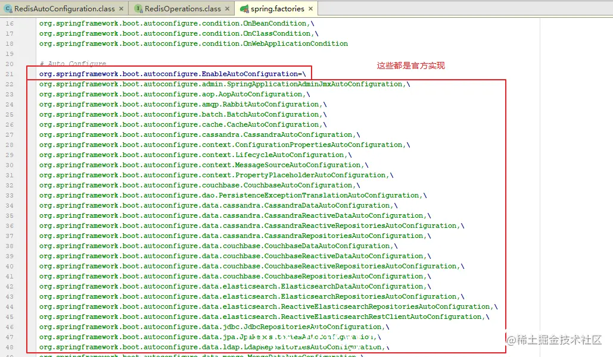Viewport: 613px width, 357px height.
Task: Click the ReactiveElasticsearchRepositoriesAutoConfiguration line
Action: click(x=268, y=307)
